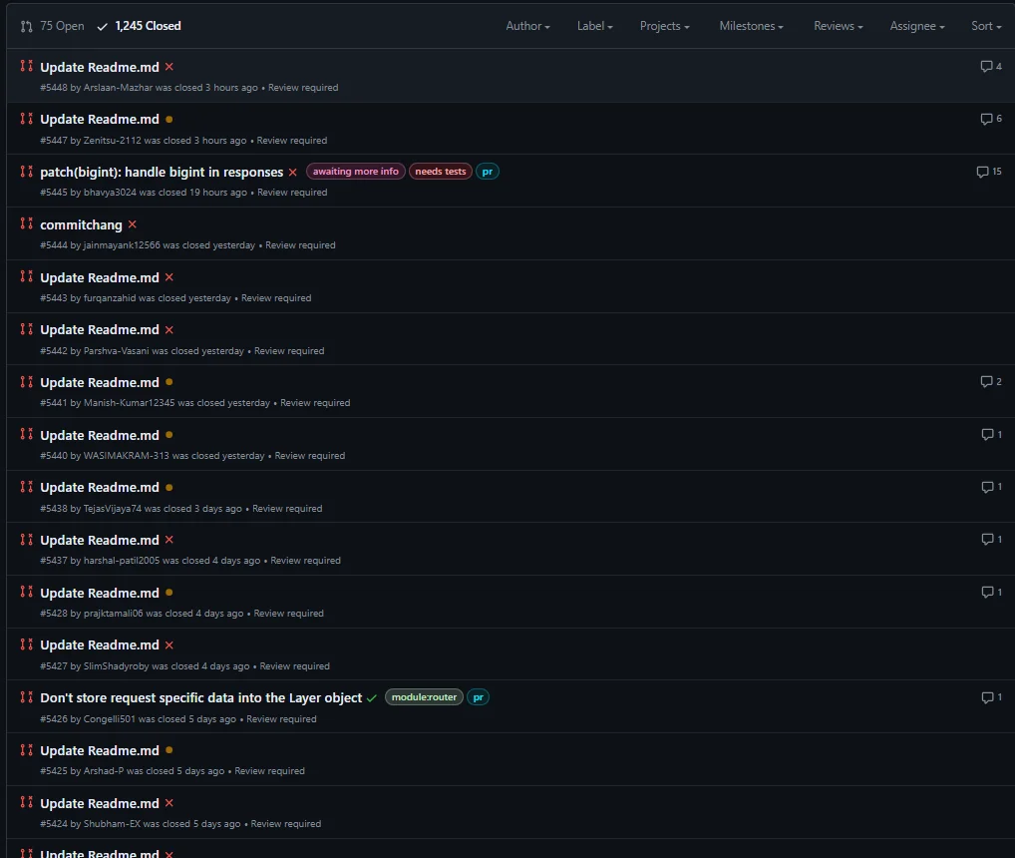1015x858 pixels.
Task: Click the pending status dot on PR #5440
Action: click(x=169, y=435)
